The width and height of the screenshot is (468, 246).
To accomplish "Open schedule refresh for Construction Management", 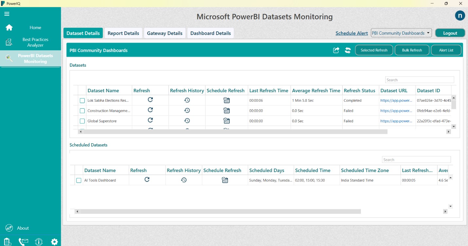I will (226, 111).
